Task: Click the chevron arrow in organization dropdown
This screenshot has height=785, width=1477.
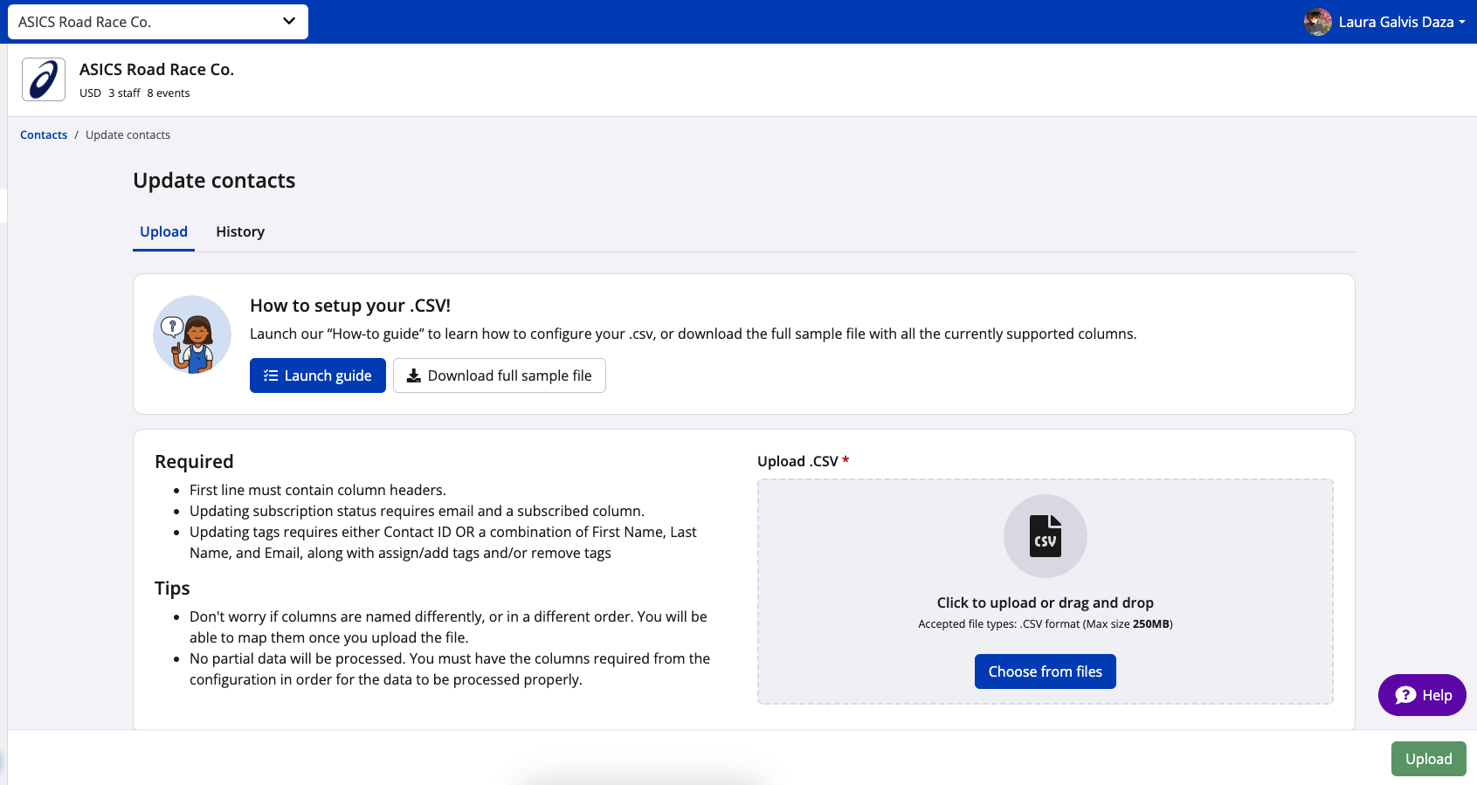Action: tap(289, 21)
